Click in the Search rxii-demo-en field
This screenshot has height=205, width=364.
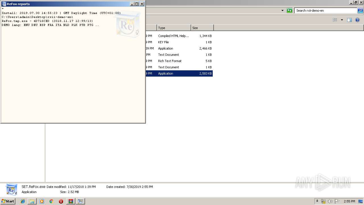326,11
